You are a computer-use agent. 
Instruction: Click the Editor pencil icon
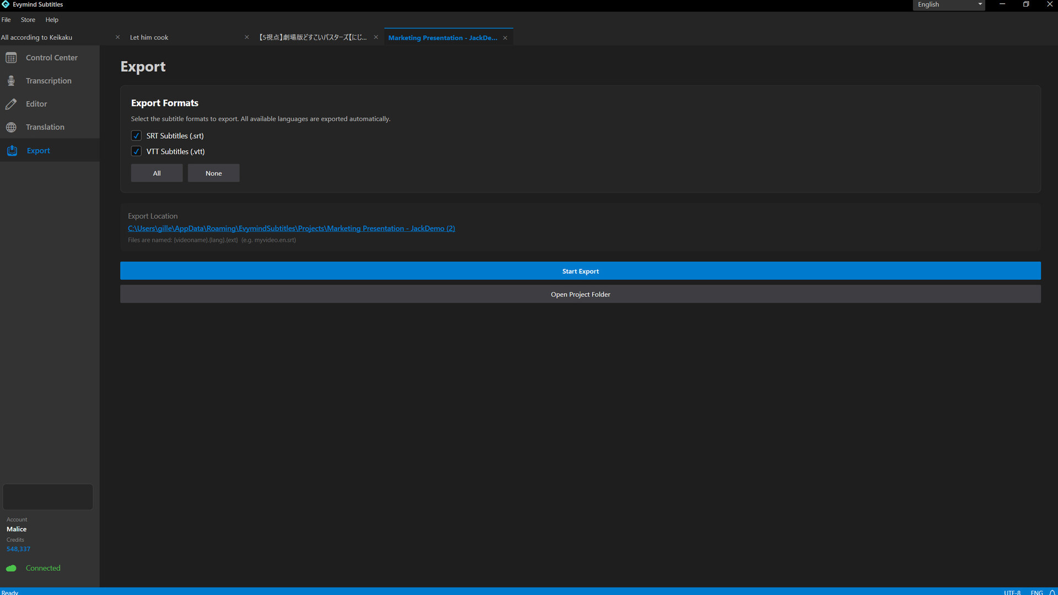click(11, 104)
